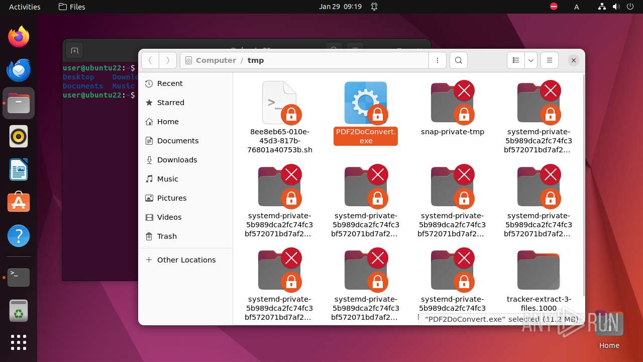Launch Rhythmbox from the dock
The image size is (643, 362).
point(19,136)
